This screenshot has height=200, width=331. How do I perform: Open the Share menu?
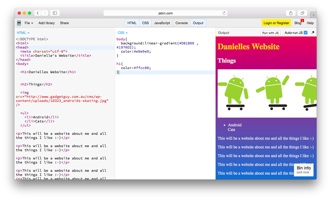click(65, 23)
